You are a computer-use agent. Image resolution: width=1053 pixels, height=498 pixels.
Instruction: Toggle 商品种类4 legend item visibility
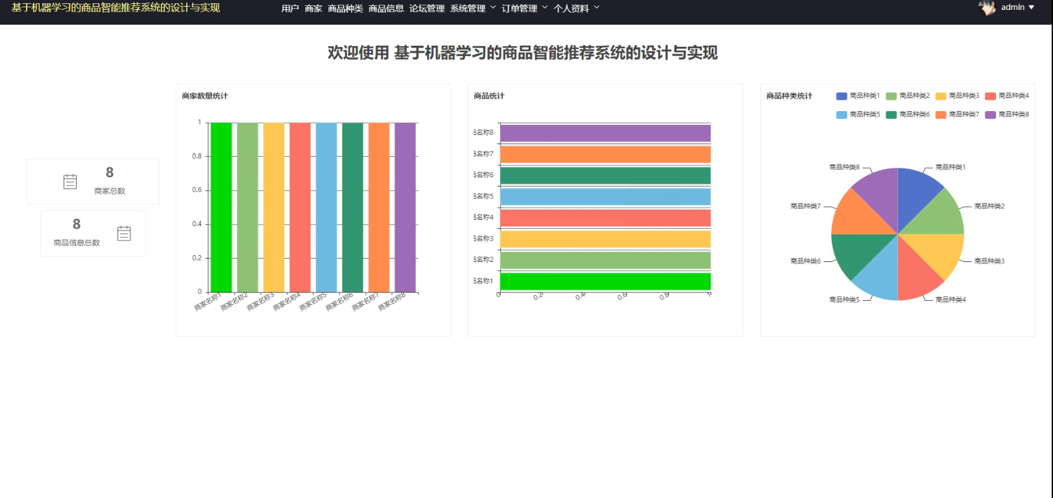click(1007, 96)
